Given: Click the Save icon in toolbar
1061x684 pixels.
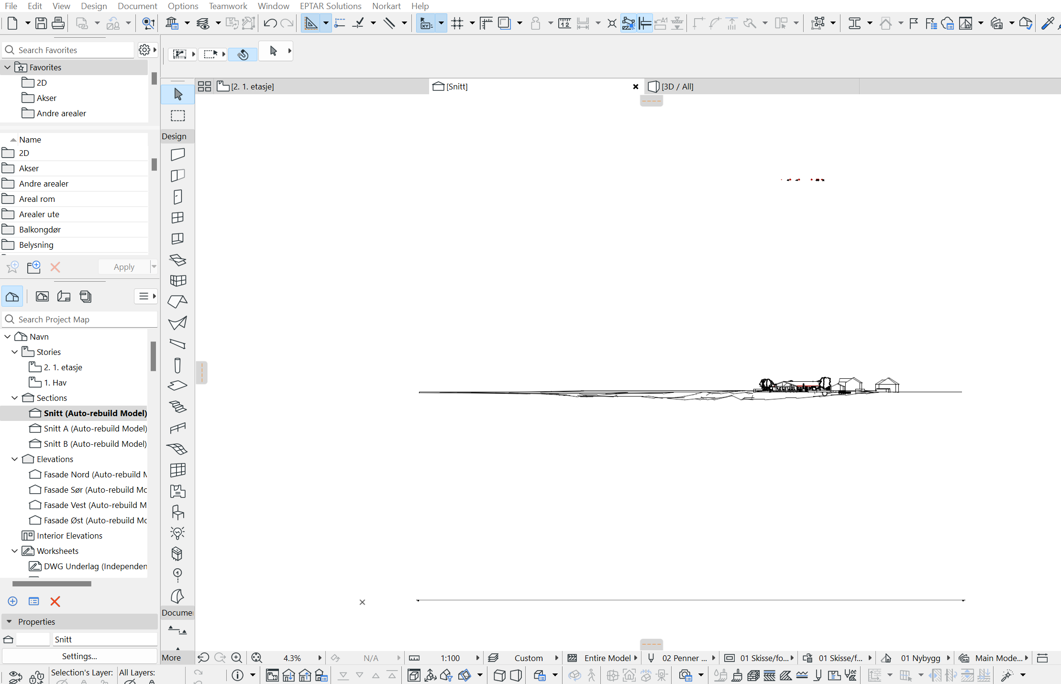Looking at the screenshot, I should click(42, 23).
